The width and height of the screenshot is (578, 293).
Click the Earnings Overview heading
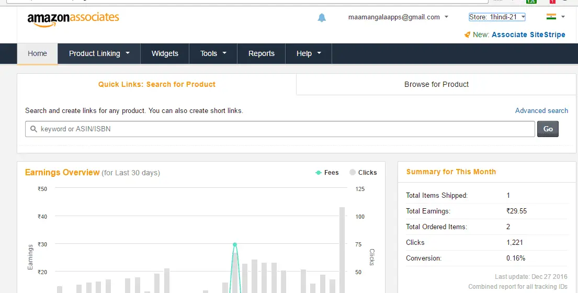point(62,173)
